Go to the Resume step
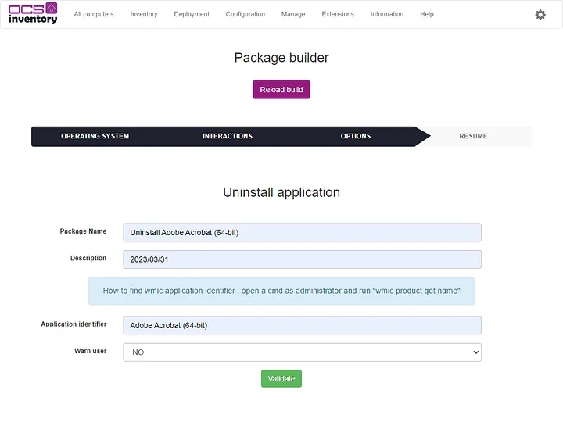The height and width of the screenshot is (422, 563). point(473,136)
